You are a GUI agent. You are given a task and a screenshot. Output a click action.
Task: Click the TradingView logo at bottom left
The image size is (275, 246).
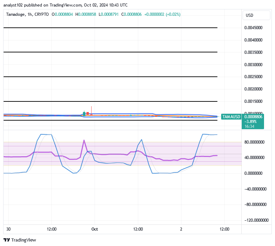point(20,240)
